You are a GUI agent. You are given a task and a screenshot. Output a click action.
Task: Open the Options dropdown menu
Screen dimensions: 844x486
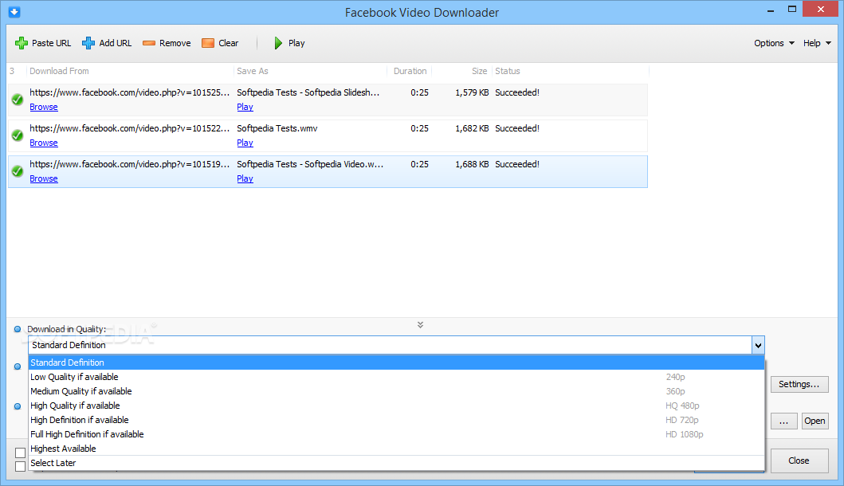tap(774, 43)
